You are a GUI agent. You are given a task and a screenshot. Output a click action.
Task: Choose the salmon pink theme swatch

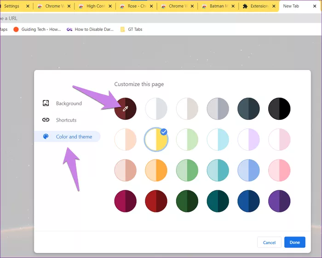[125, 170]
